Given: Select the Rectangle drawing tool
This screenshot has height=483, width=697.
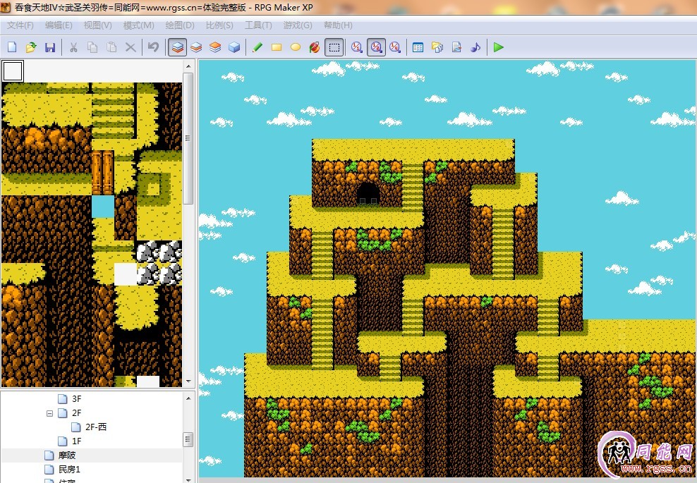Looking at the screenshot, I should (x=277, y=47).
